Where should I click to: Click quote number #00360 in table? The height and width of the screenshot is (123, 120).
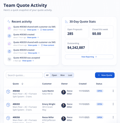tap(16, 91)
